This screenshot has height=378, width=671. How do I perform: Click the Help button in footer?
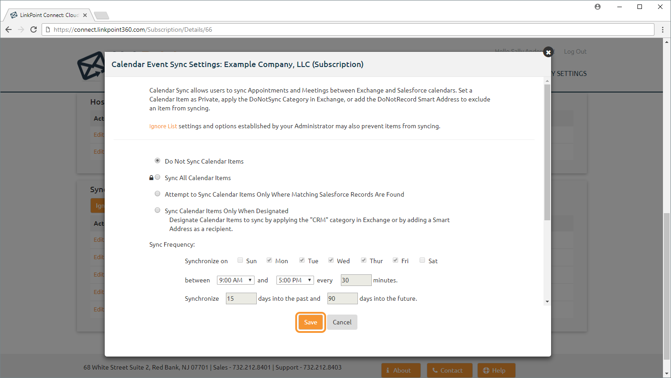[497, 370]
